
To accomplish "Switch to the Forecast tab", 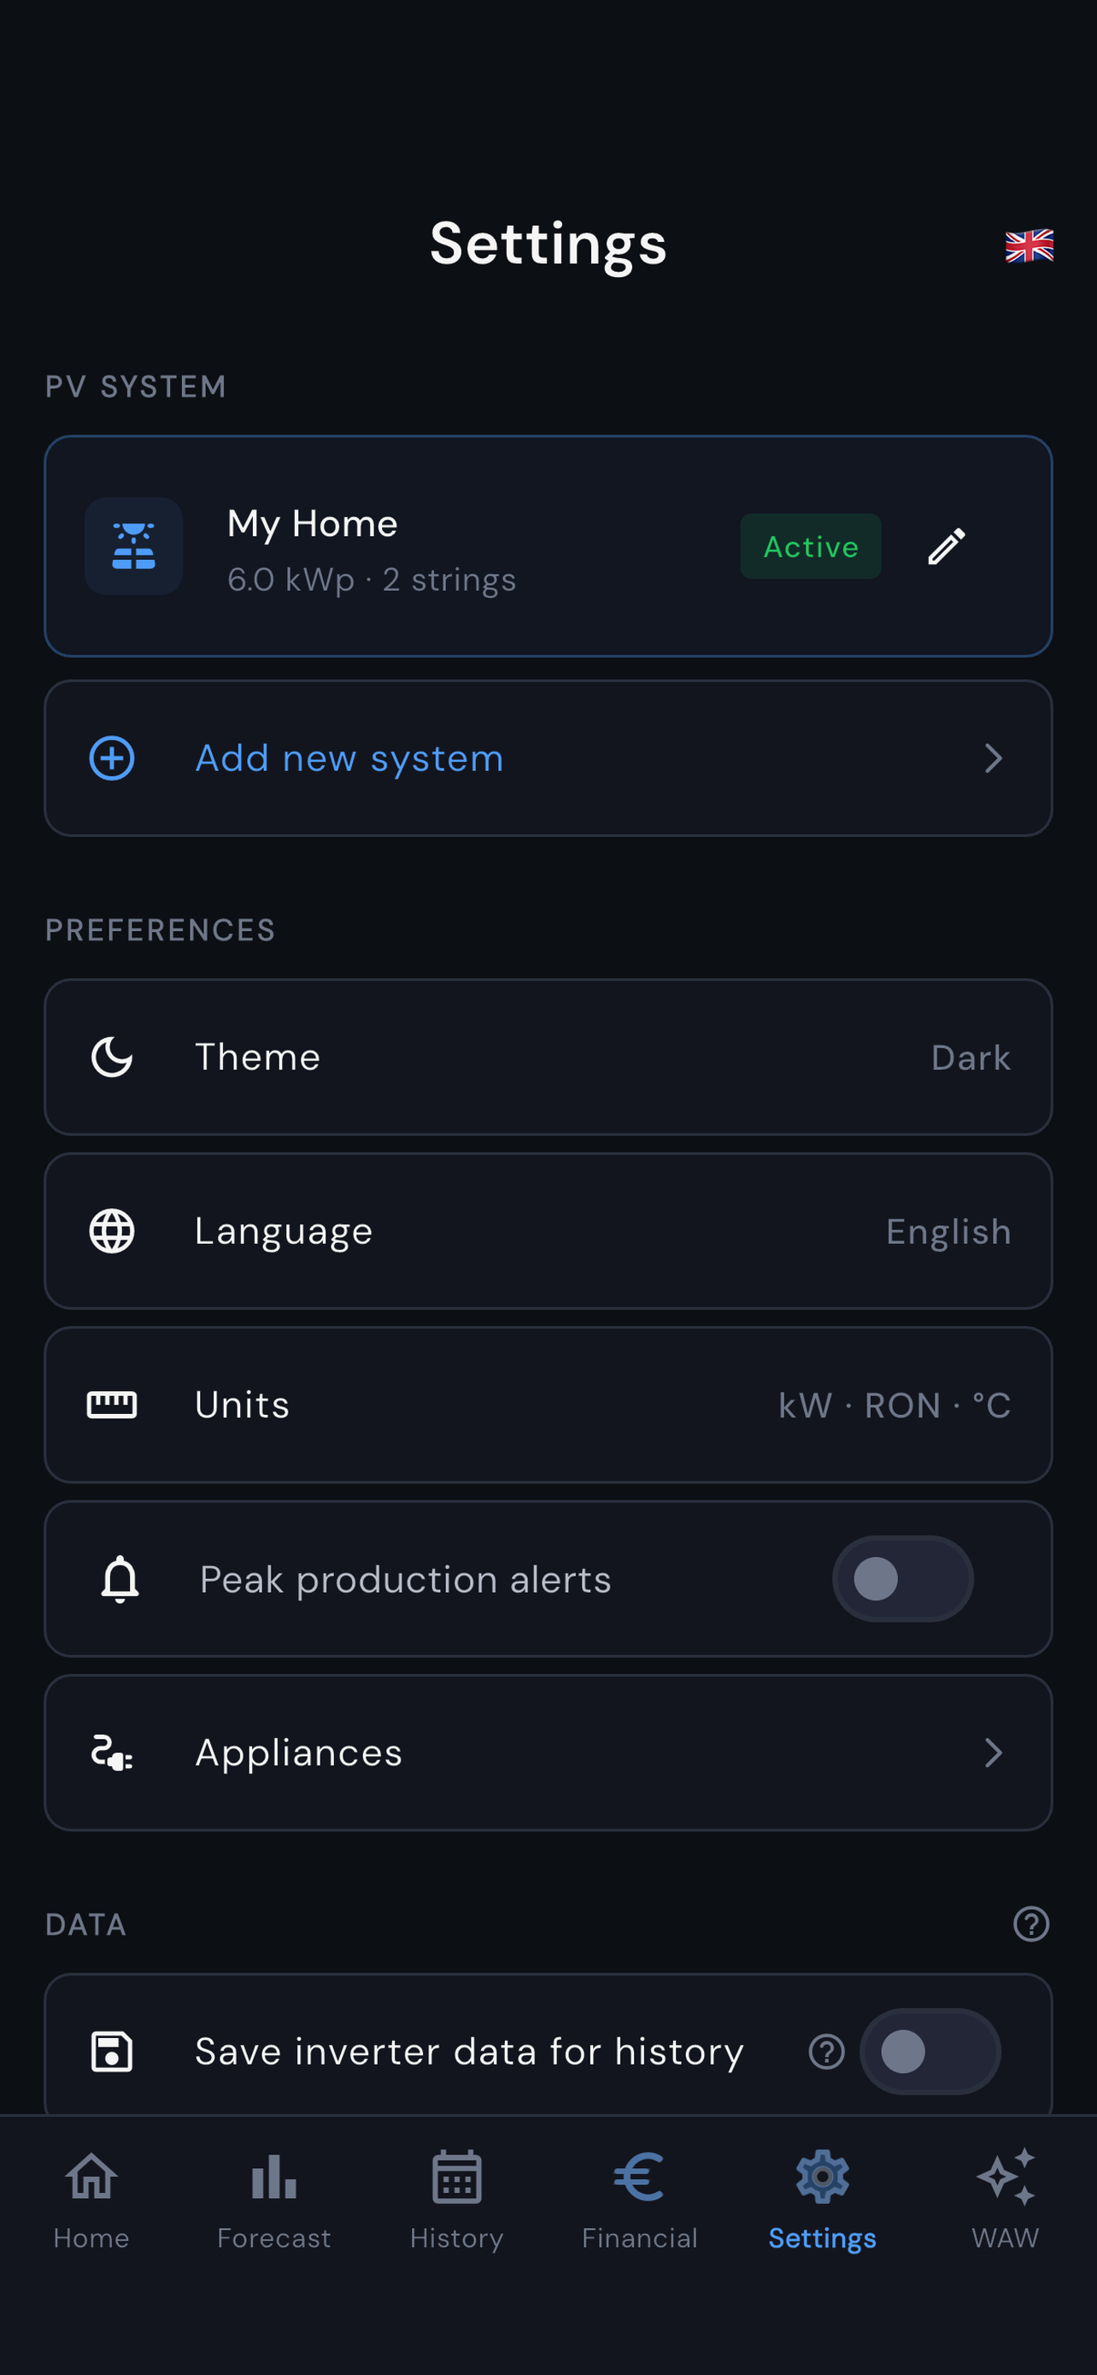I will (273, 2201).
